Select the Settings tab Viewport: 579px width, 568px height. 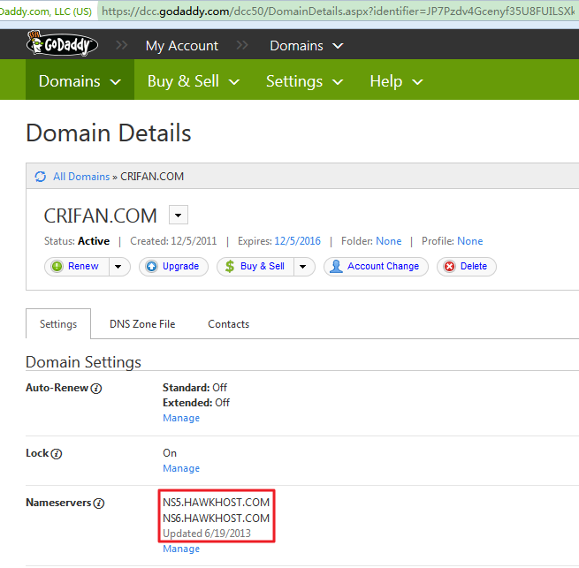pos(58,324)
